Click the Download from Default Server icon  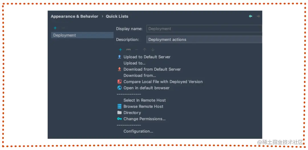(119, 69)
